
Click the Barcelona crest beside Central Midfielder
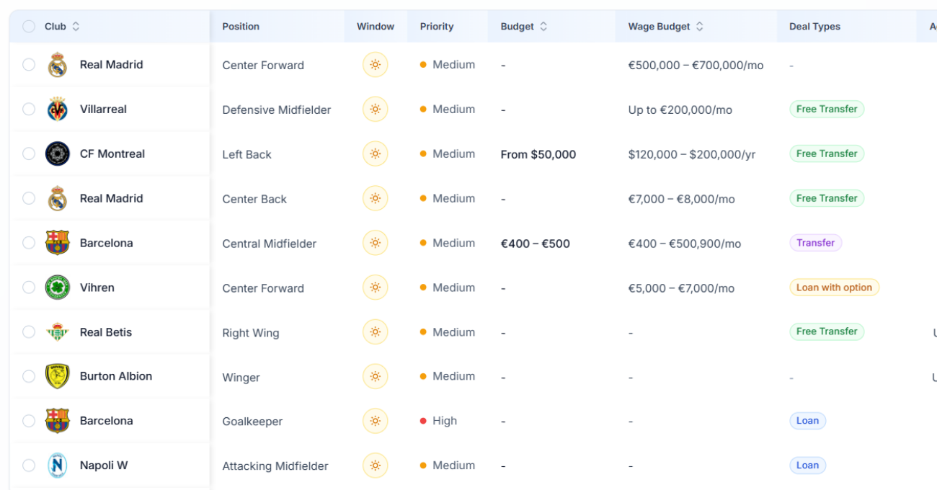tap(58, 243)
